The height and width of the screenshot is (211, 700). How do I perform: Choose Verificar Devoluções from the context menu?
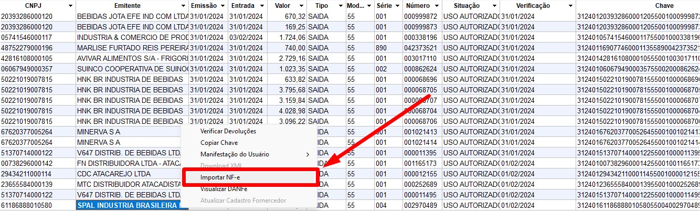click(x=228, y=131)
